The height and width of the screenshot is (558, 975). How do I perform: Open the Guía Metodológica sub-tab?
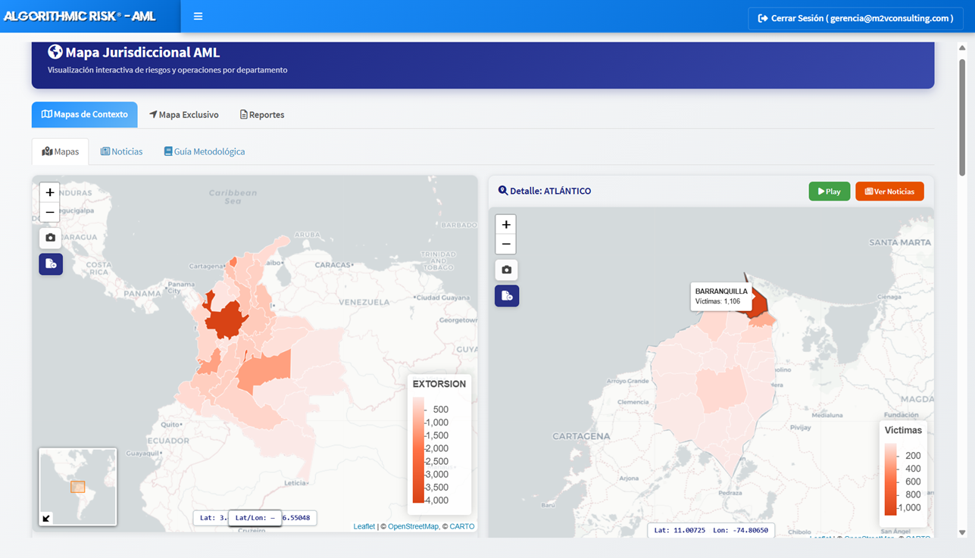pyautogui.click(x=205, y=151)
